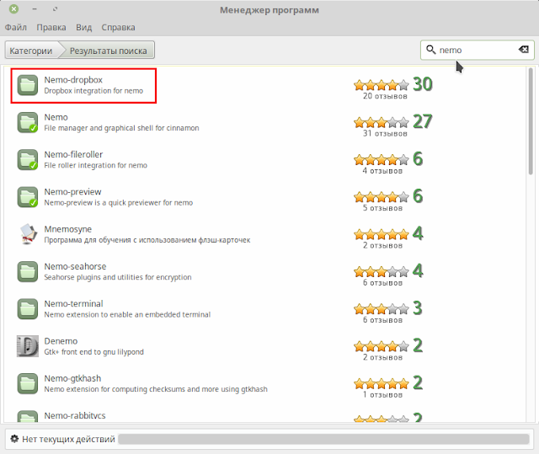Viewport: 539px width, 454px height.
Task: Click the Nemo-gtkhash folder icon
Action: (x=28, y=383)
